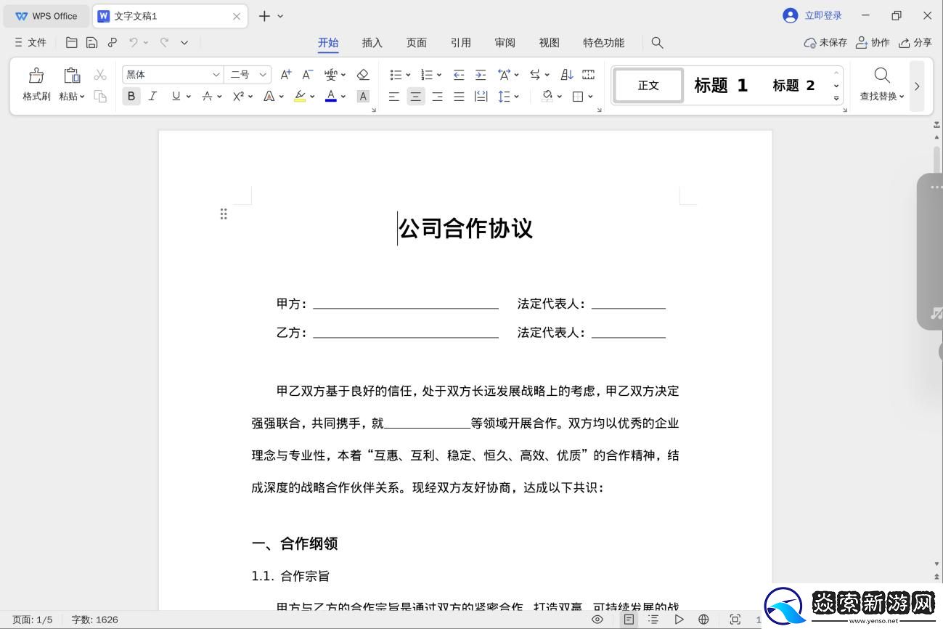Select the Format Painter tool
The image size is (943, 629).
point(36,84)
